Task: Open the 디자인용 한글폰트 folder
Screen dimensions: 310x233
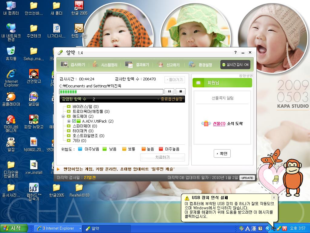Action: click(x=11, y=169)
